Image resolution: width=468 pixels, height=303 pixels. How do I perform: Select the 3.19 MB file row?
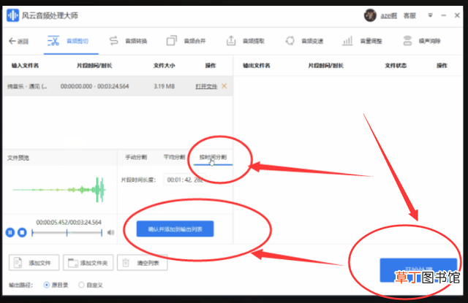118,86
